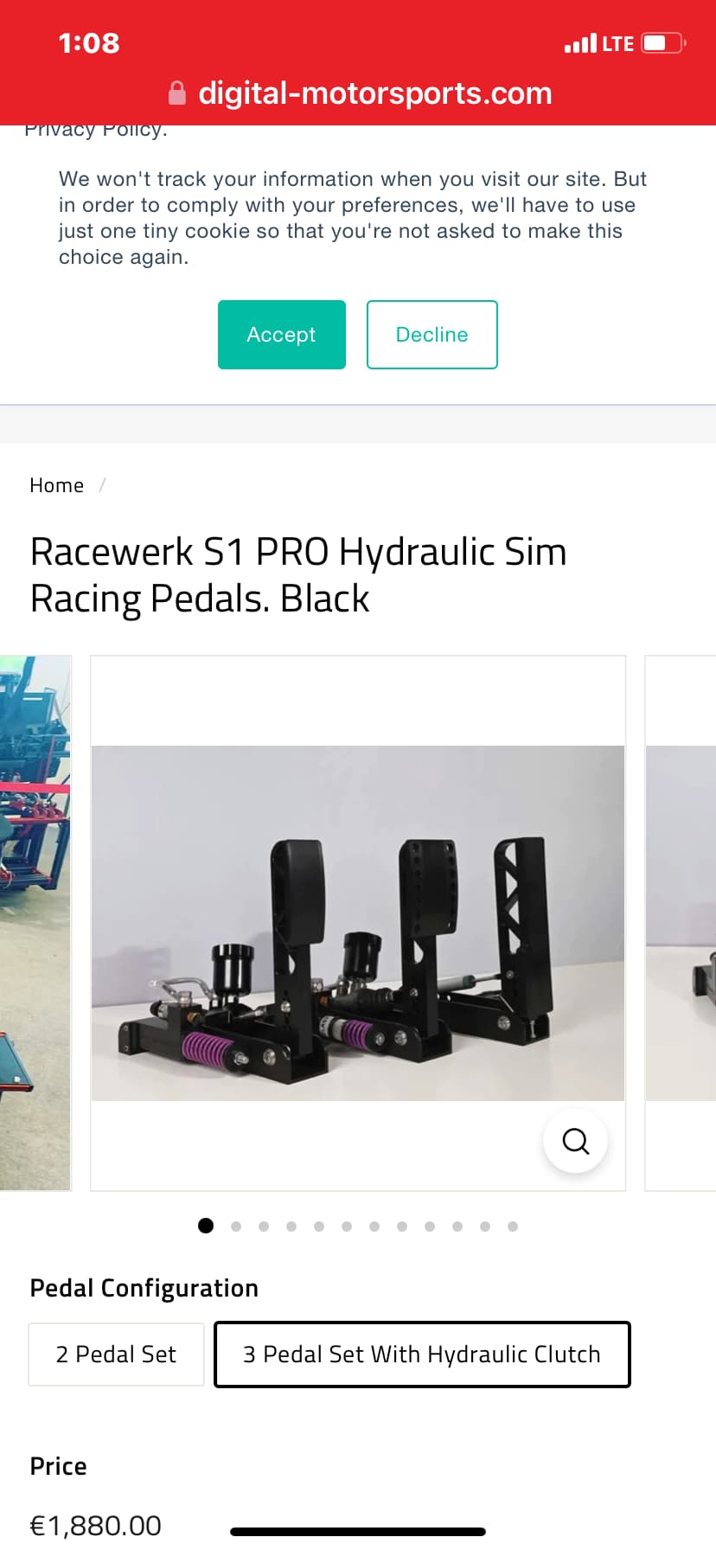
Task: Tap the home indicator bar at bottom
Action: click(358, 1532)
